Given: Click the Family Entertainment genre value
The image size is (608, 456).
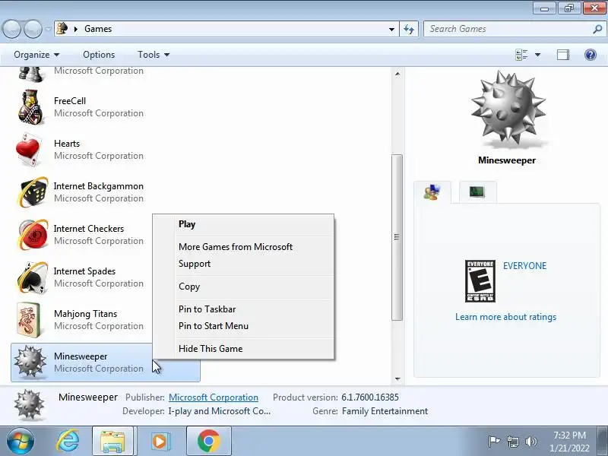Looking at the screenshot, I should point(385,411).
